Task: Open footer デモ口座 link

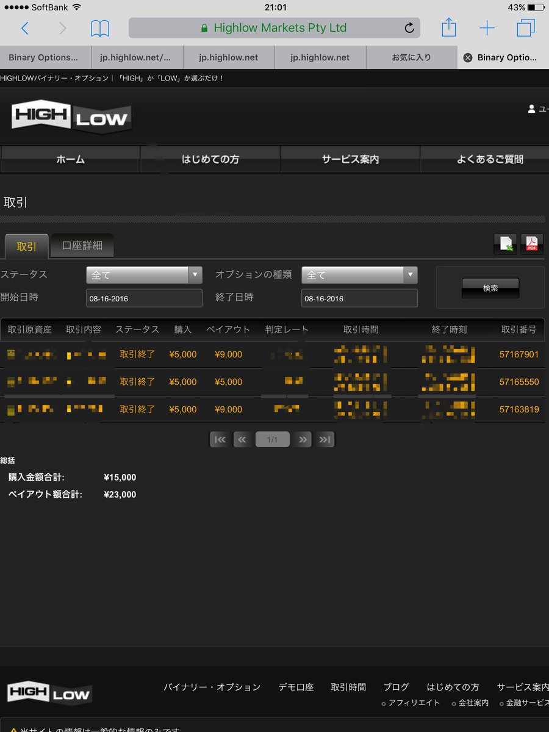Action: click(296, 687)
